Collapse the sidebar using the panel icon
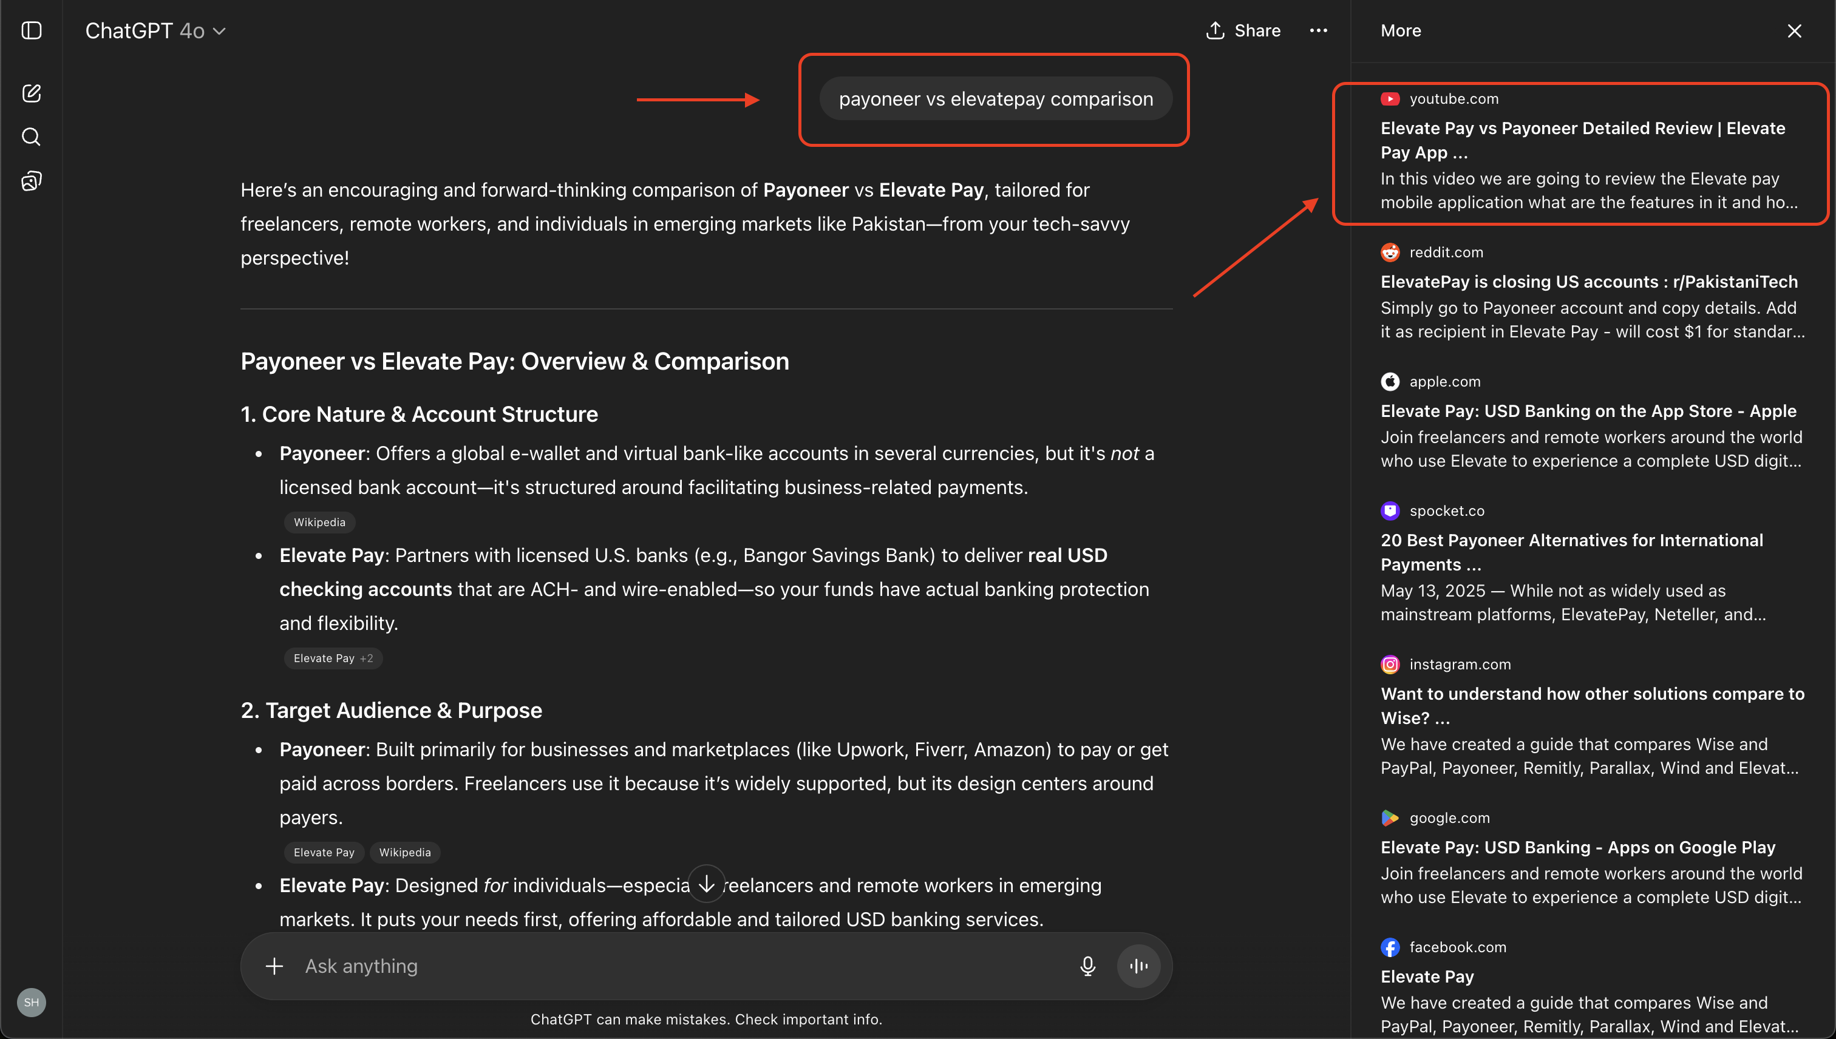 click(x=32, y=31)
